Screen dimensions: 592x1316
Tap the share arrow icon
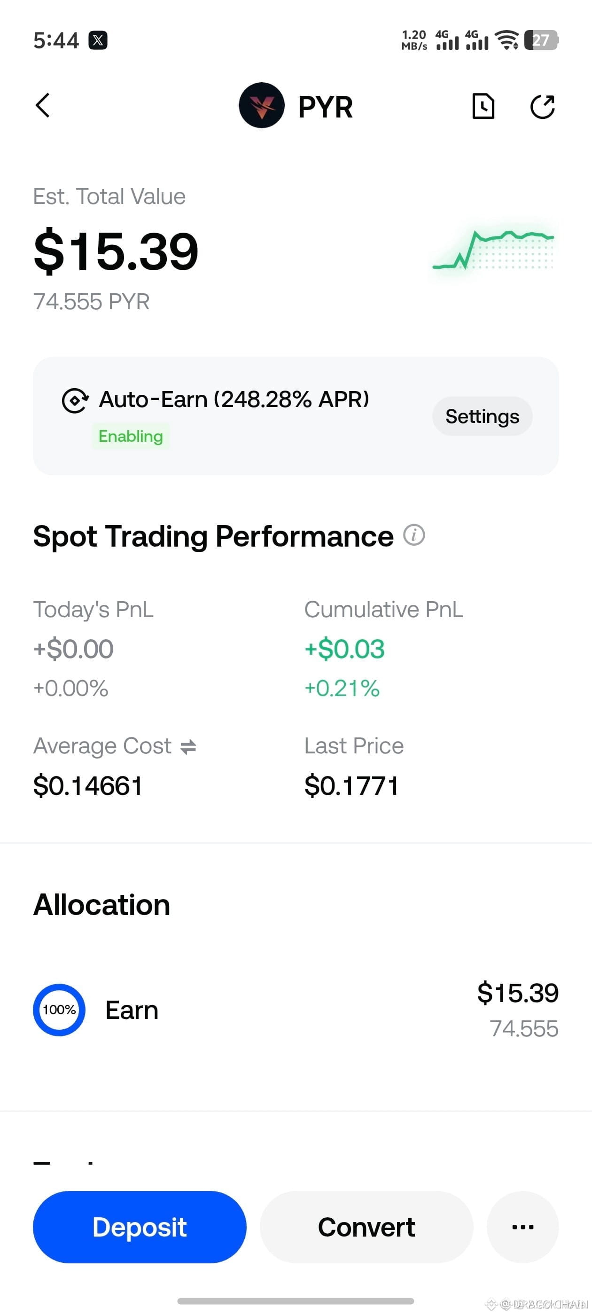click(543, 106)
